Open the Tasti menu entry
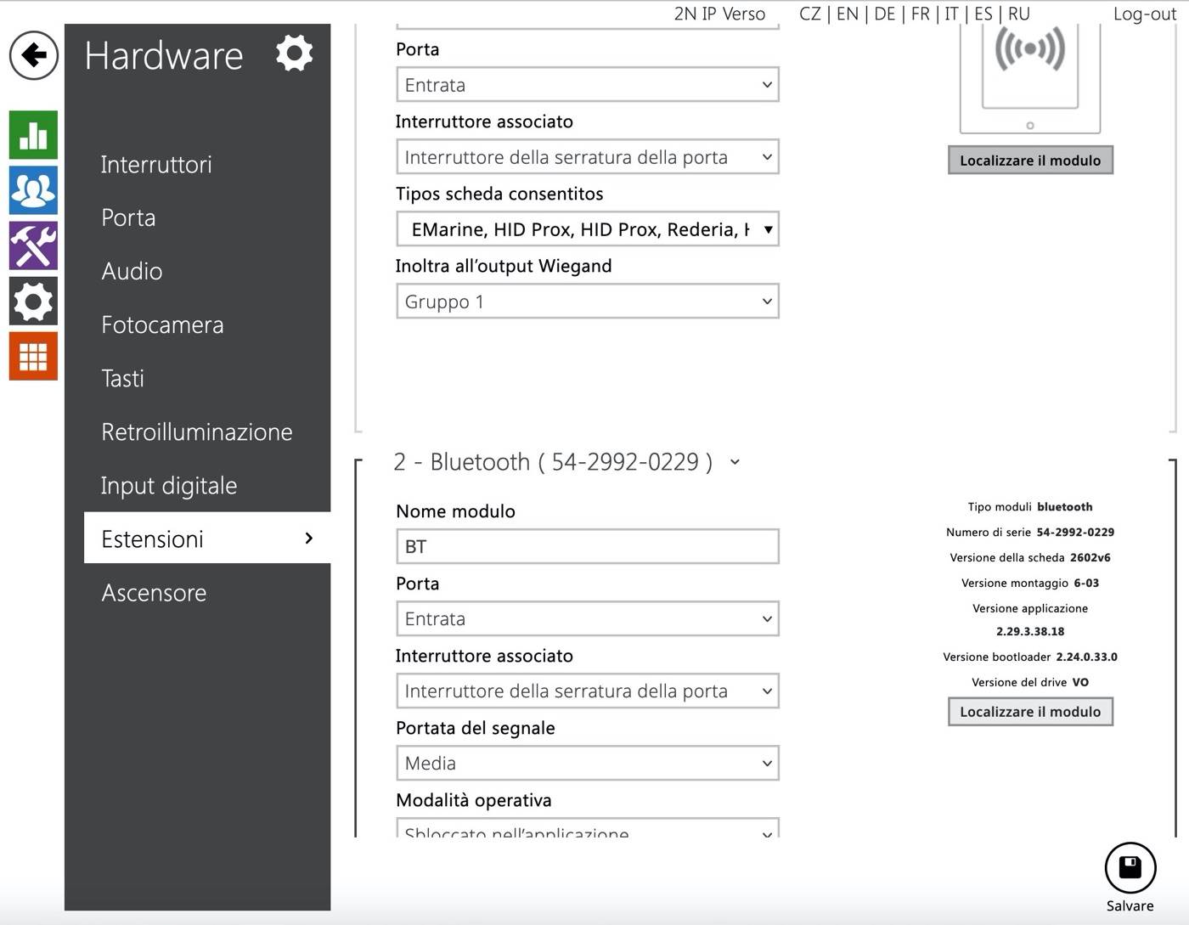Viewport: 1189px width, 925px height. tap(122, 379)
